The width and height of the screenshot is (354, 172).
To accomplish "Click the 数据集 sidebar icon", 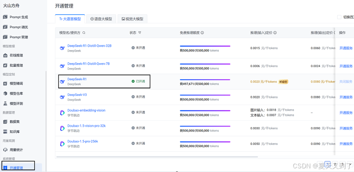I will pyautogui.click(x=5, y=122).
